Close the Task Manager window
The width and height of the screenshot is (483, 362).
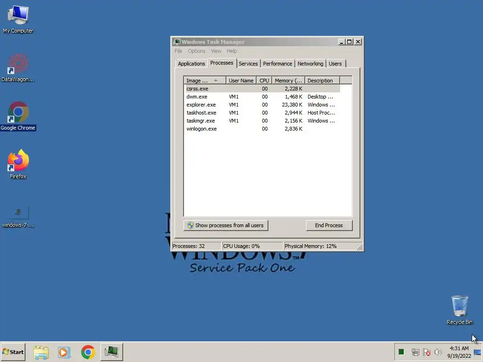tap(358, 41)
